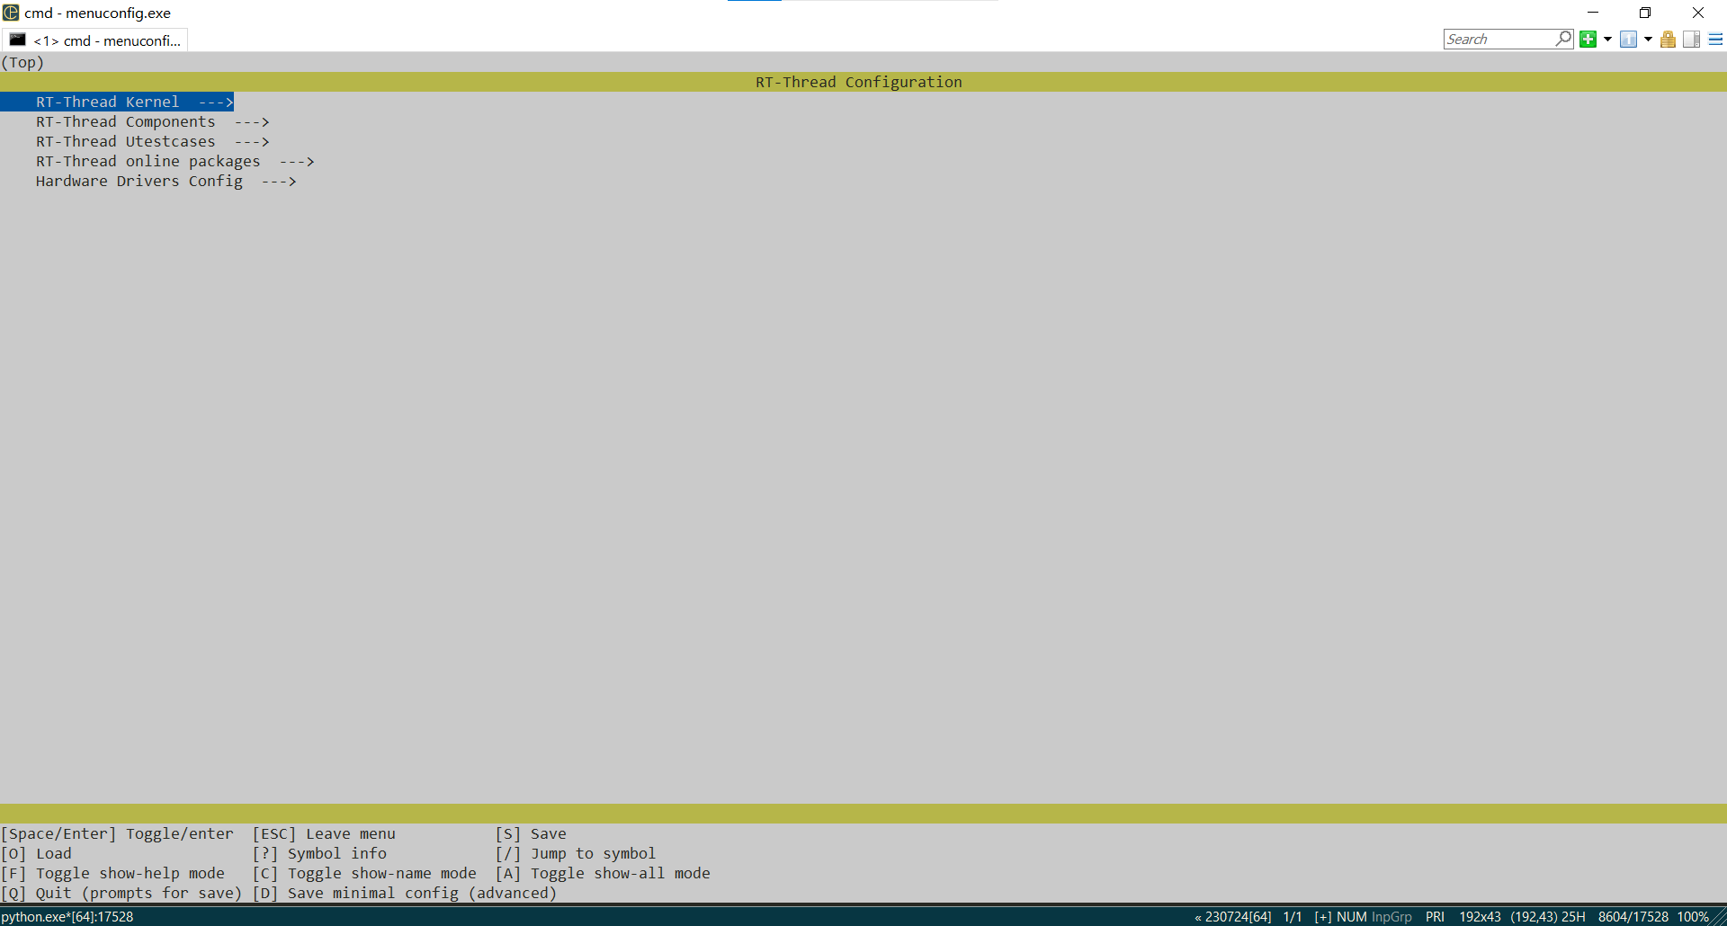Image resolution: width=1727 pixels, height=926 pixels.
Task: Toggle the PRI indicator in the status bar
Action: click(x=1435, y=917)
